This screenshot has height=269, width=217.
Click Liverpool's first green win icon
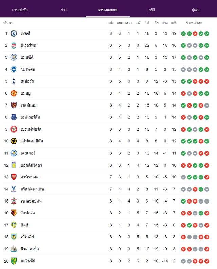click(x=183, y=46)
